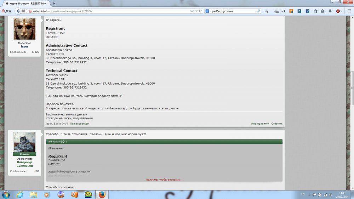Open 'Владимир Сухоносов' profile link

[24, 164]
